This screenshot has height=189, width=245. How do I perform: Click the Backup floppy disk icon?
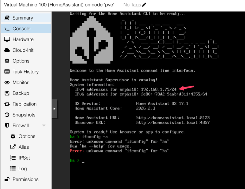pyautogui.click(x=7, y=93)
